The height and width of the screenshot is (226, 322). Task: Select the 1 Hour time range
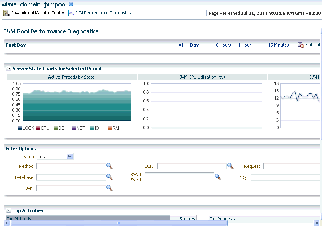pos(244,45)
